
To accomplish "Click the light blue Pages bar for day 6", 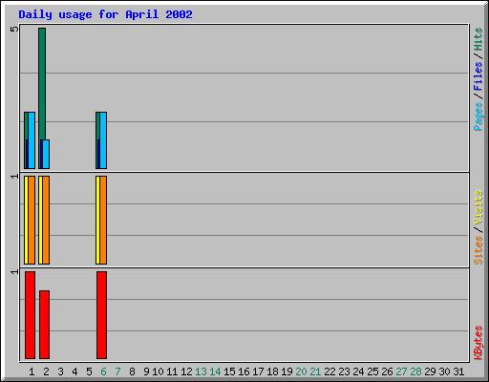I will click(103, 140).
